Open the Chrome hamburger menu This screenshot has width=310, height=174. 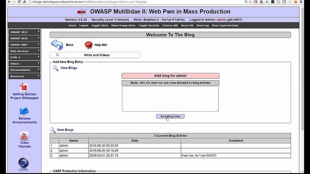[x=301, y=2]
